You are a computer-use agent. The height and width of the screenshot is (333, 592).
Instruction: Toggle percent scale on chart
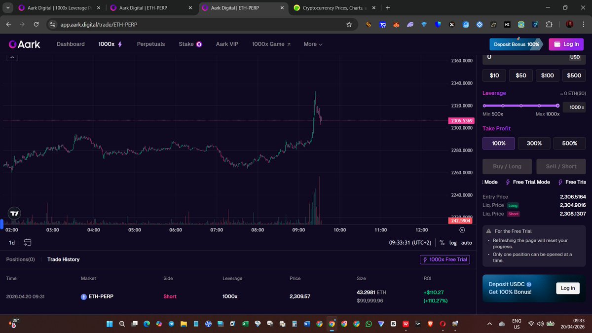tap(442, 243)
